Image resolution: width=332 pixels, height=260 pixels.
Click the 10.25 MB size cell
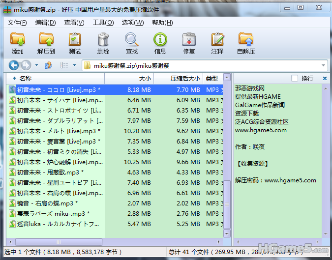coord(137,162)
